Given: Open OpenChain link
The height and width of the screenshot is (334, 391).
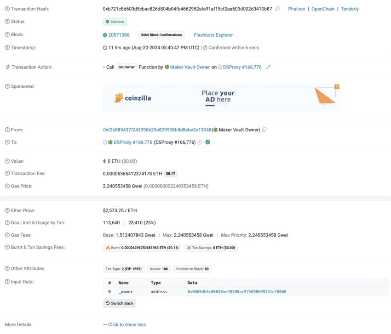Looking at the screenshot, I should (323, 9).
